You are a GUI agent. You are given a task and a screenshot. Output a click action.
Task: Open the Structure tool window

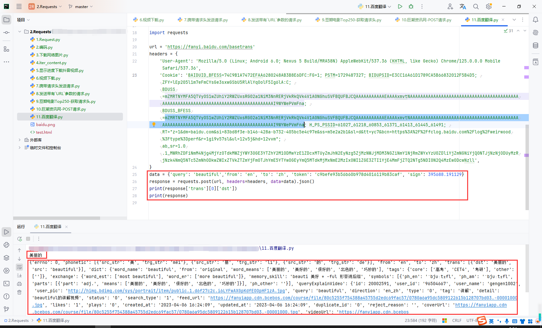(x=6, y=49)
